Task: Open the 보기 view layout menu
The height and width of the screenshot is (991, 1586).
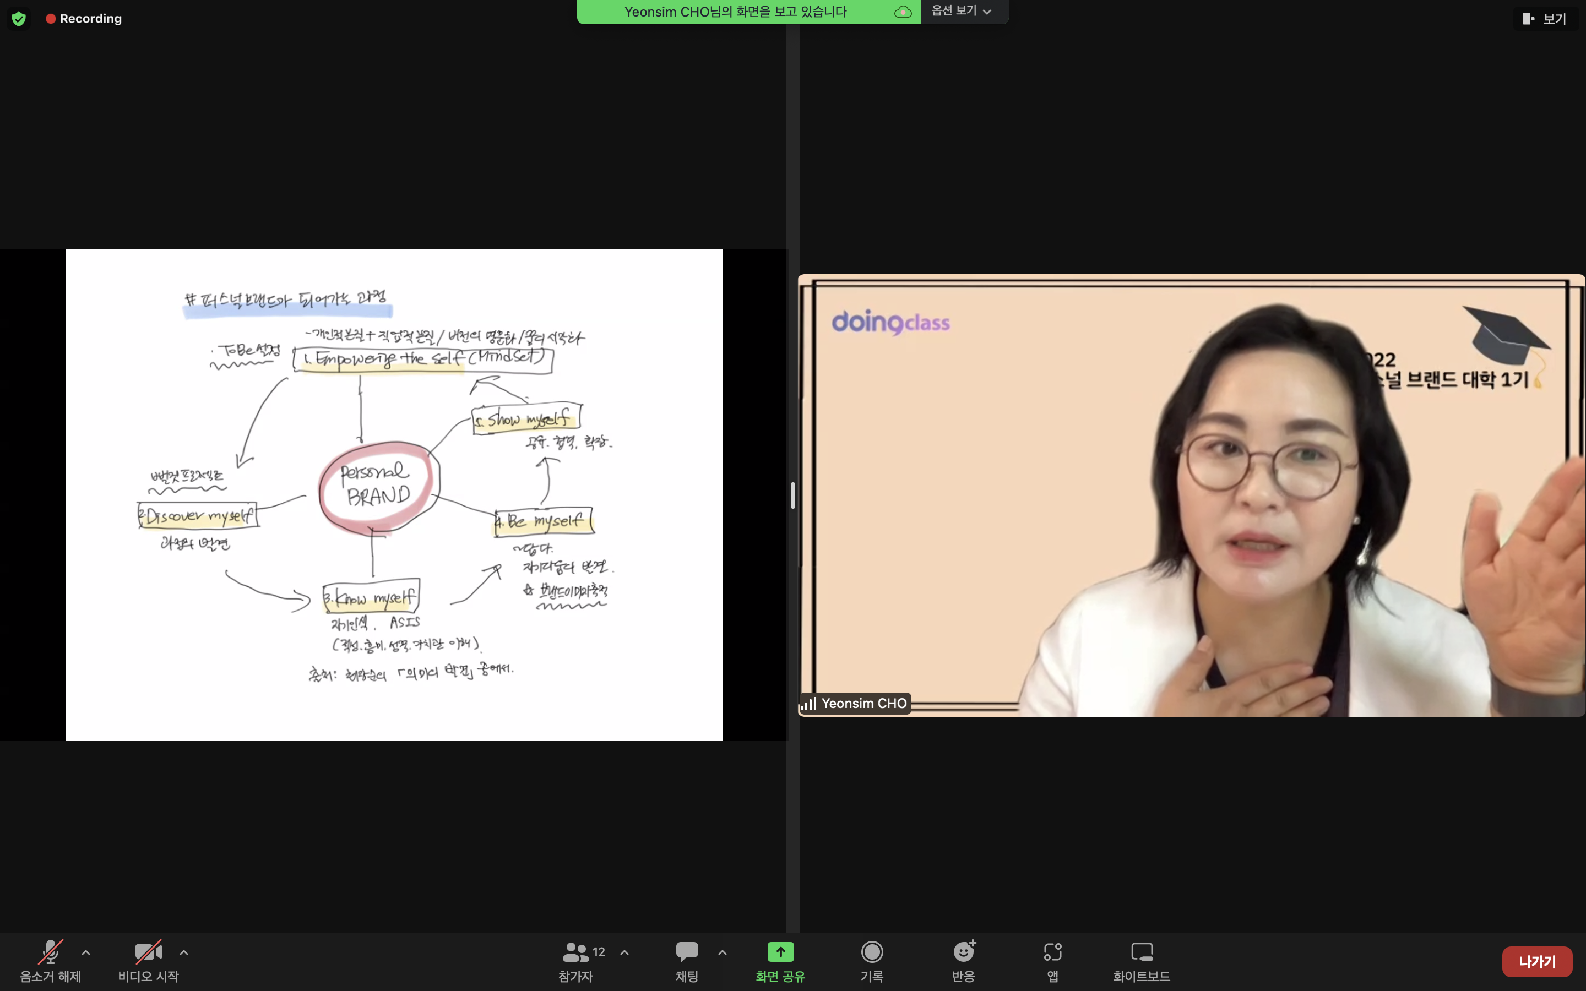Action: tap(1545, 18)
